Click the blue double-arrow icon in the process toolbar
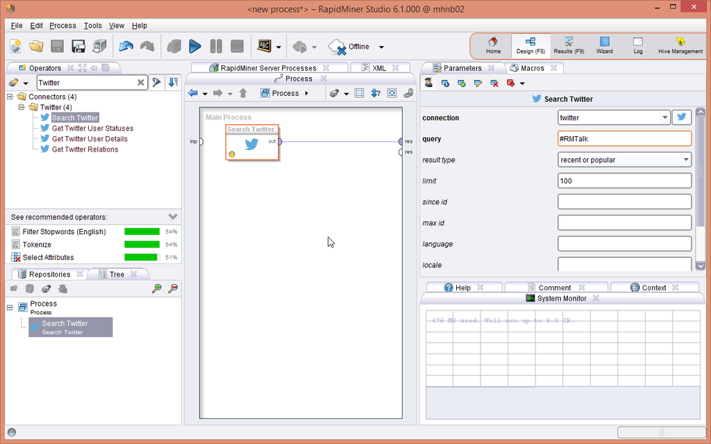Image resolution: width=711 pixels, height=444 pixels. [376, 93]
